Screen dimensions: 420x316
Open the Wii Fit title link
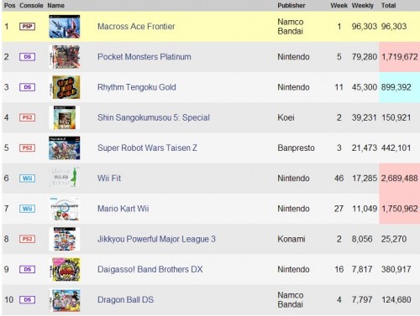point(109,179)
